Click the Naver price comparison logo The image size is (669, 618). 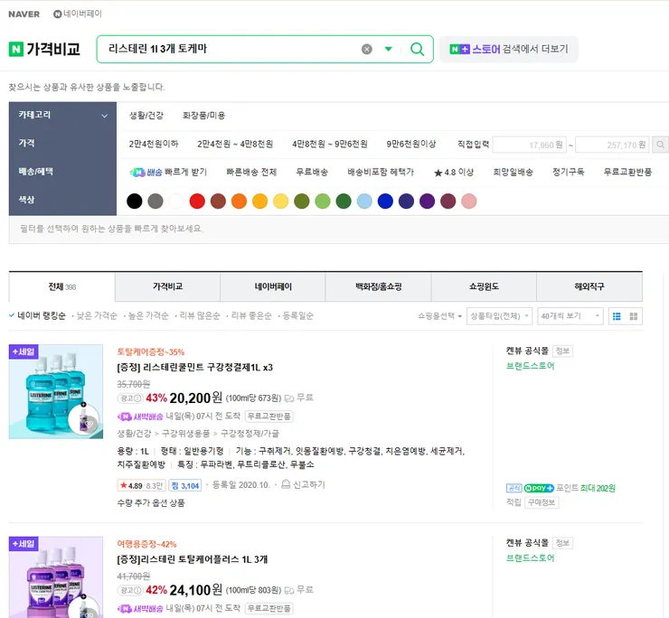(x=44, y=49)
